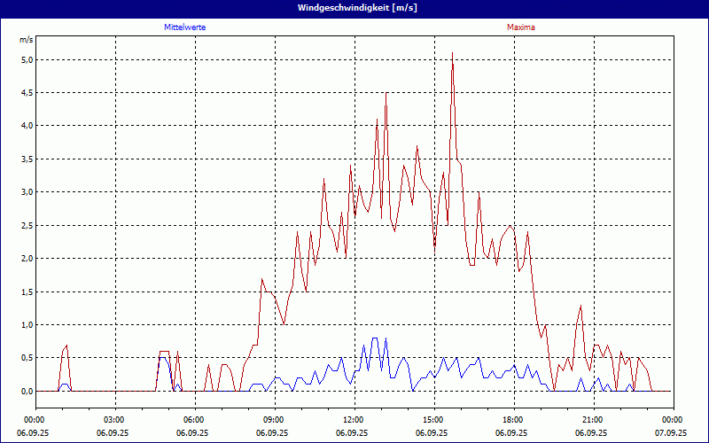Click the 5,0 y-axis tick label
This screenshot has width=709, height=443.
pyautogui.click(x=27, y=59)
